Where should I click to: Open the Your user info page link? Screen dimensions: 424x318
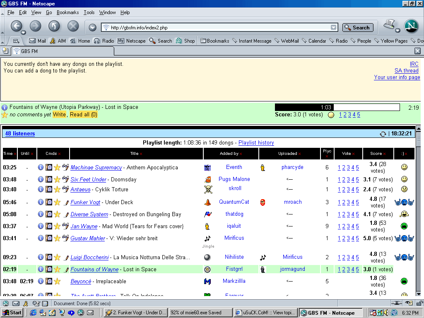[397, 77]
